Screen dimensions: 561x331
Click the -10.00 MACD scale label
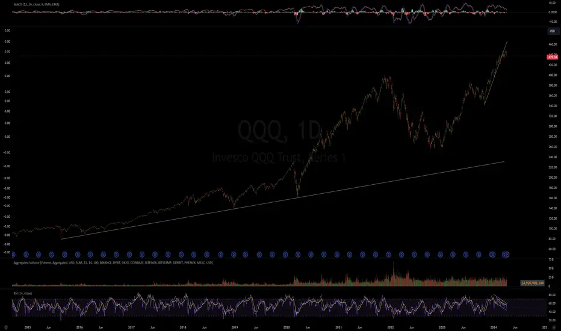click(x=553, y=22)
